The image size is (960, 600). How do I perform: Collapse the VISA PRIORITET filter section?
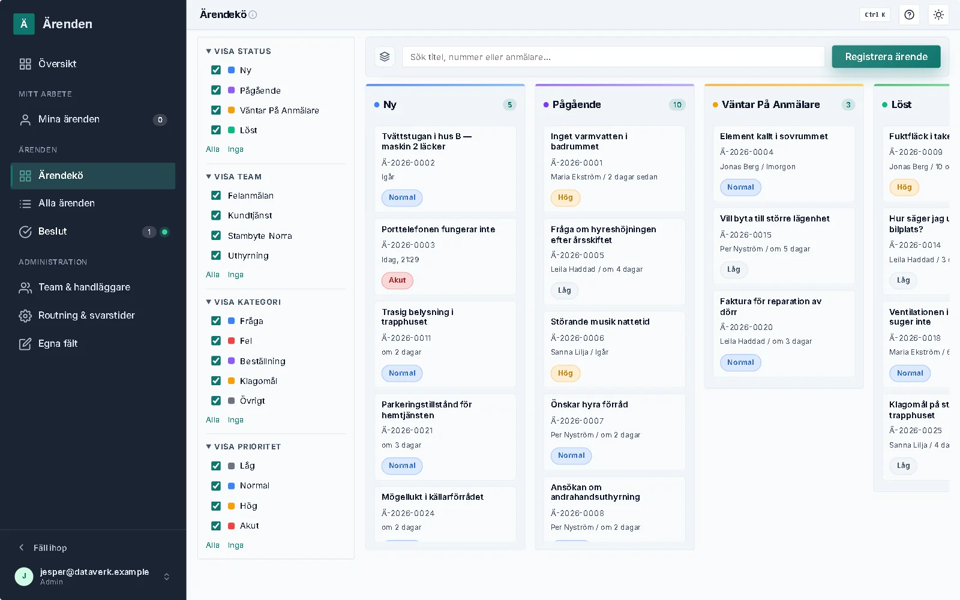tap(243, 447)
